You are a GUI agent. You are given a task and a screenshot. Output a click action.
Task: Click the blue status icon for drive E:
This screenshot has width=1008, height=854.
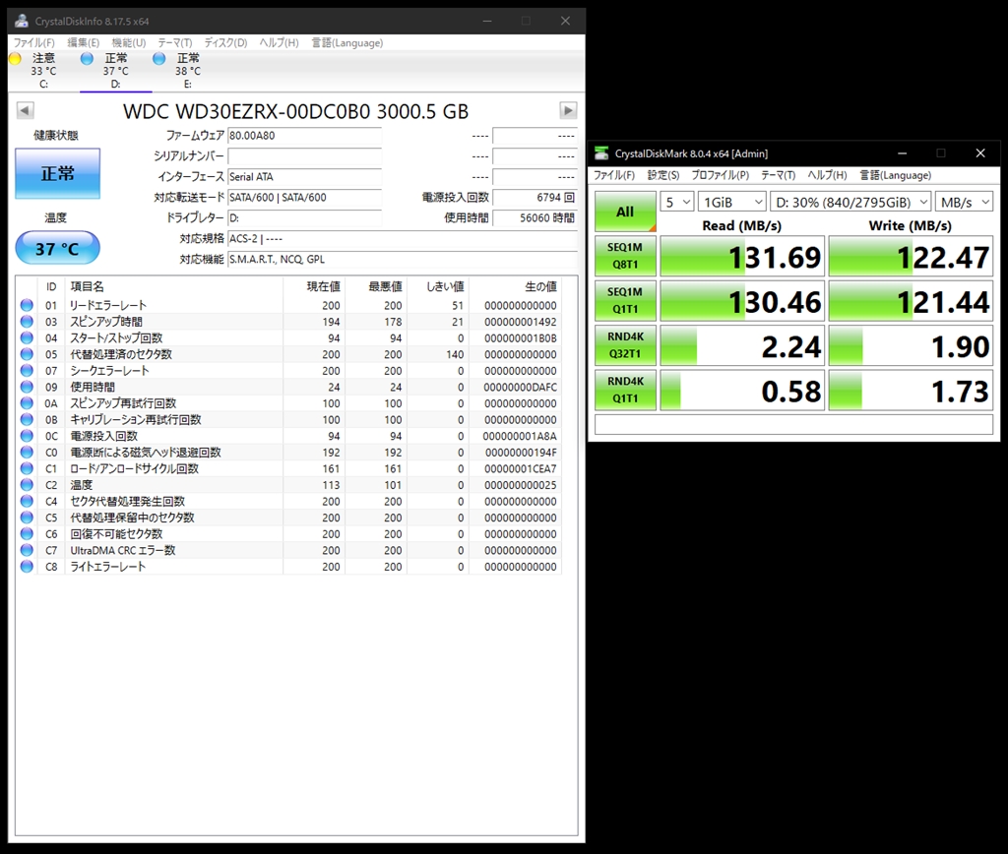[x=158, y=59]
